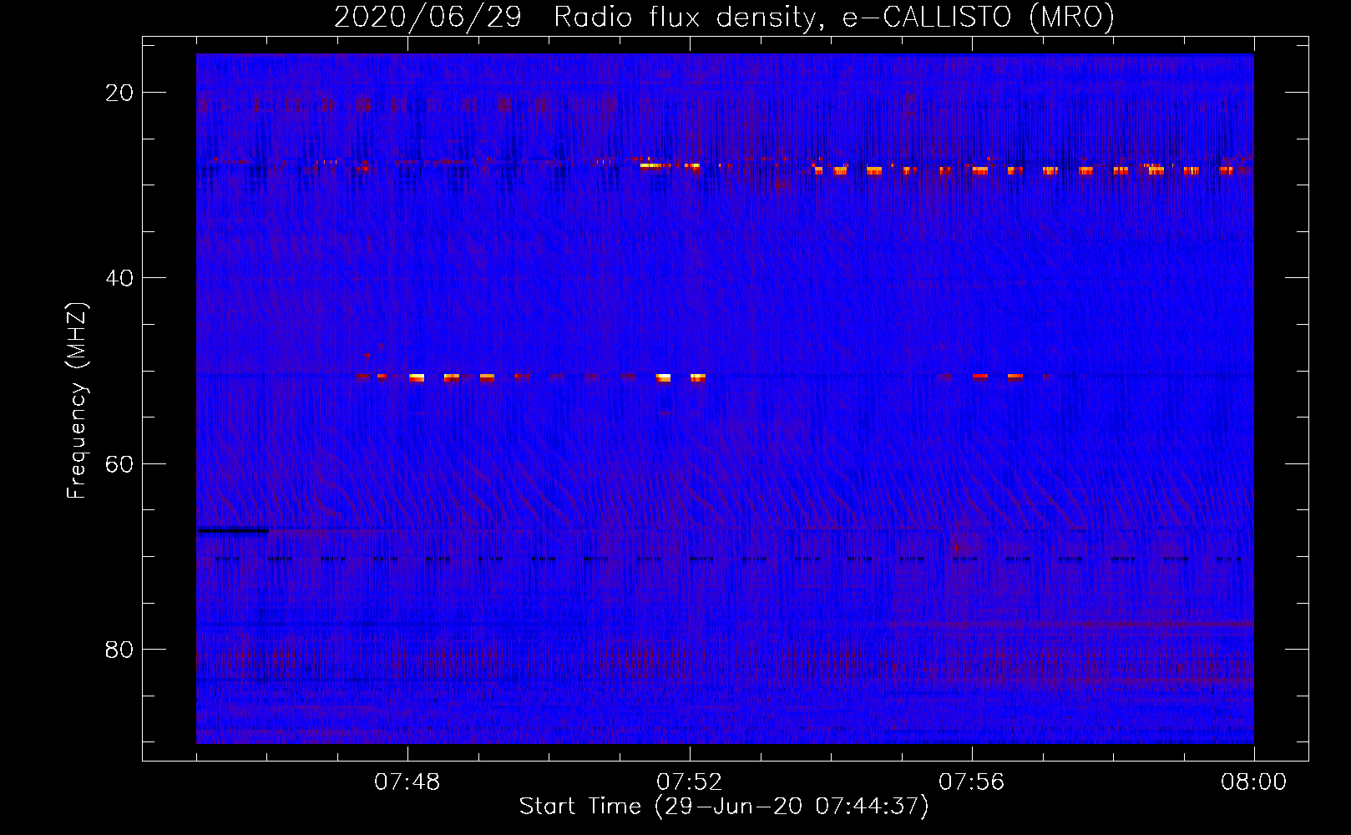Screen dimensions: 1351x835
Task: Click the 'Start Time (29-Jun-20 07:44:37)' label
Action: [724, 807]
